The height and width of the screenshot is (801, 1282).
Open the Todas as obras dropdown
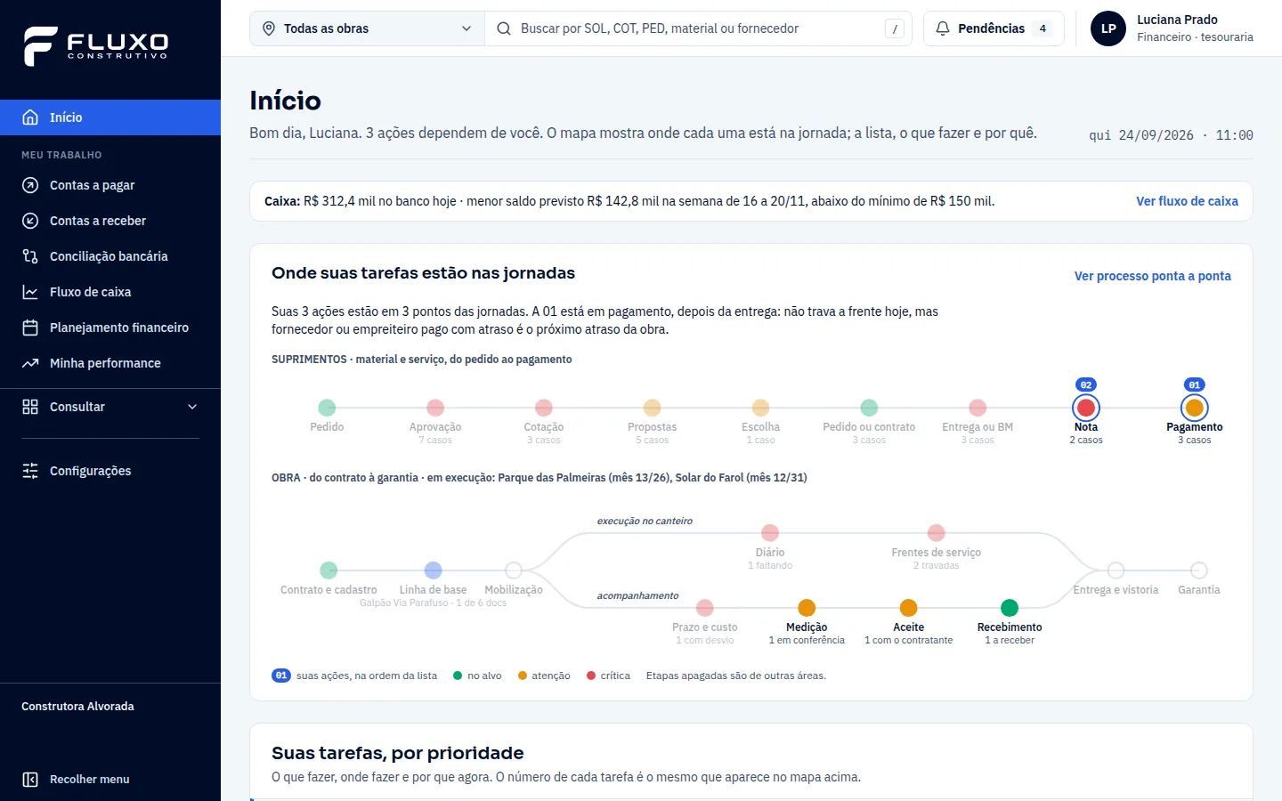click(367, 28)
